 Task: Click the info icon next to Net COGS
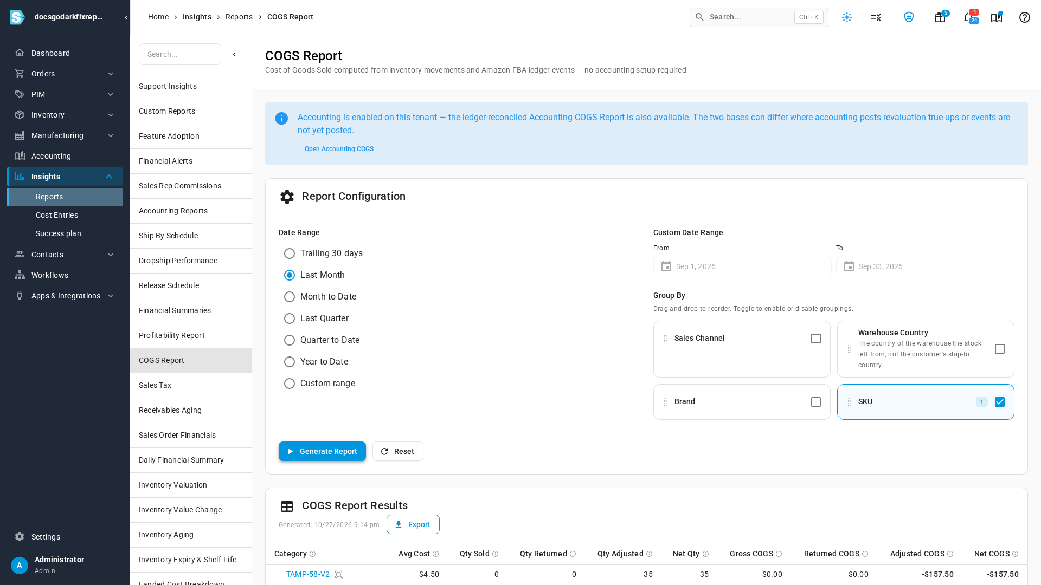(x=1015, y=554)
